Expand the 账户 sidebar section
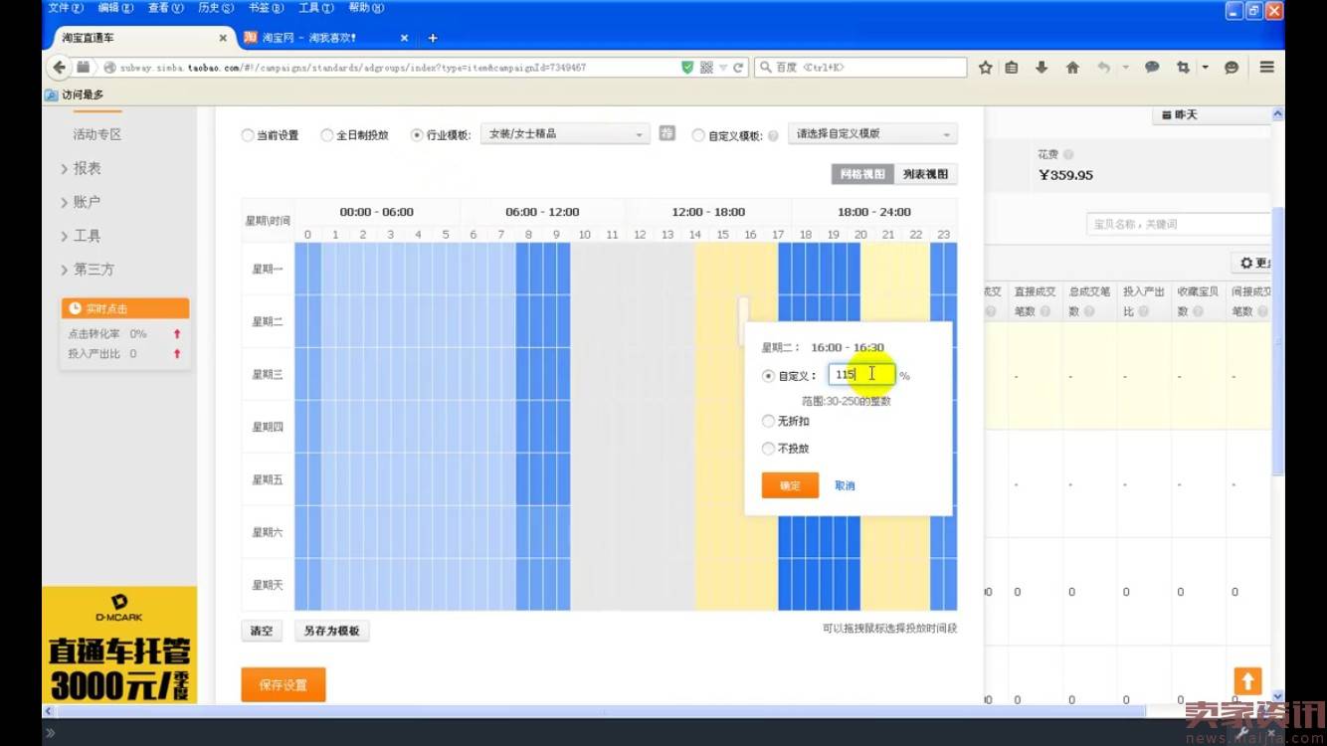Viewport: 1327px width, 746px height. click(x=82, y=202)
